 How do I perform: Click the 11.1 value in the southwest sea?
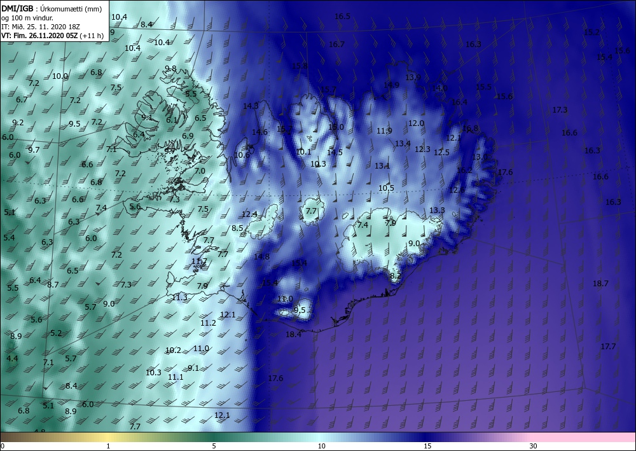click(x=176, y=377)
